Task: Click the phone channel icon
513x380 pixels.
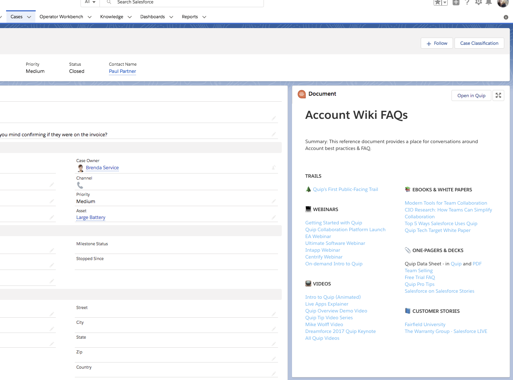Action: click(x=80, y=185)
